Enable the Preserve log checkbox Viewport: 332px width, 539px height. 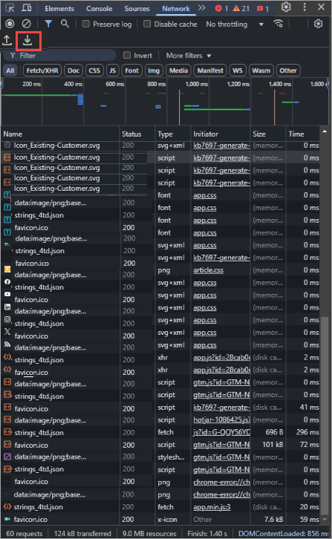point(86,24)
